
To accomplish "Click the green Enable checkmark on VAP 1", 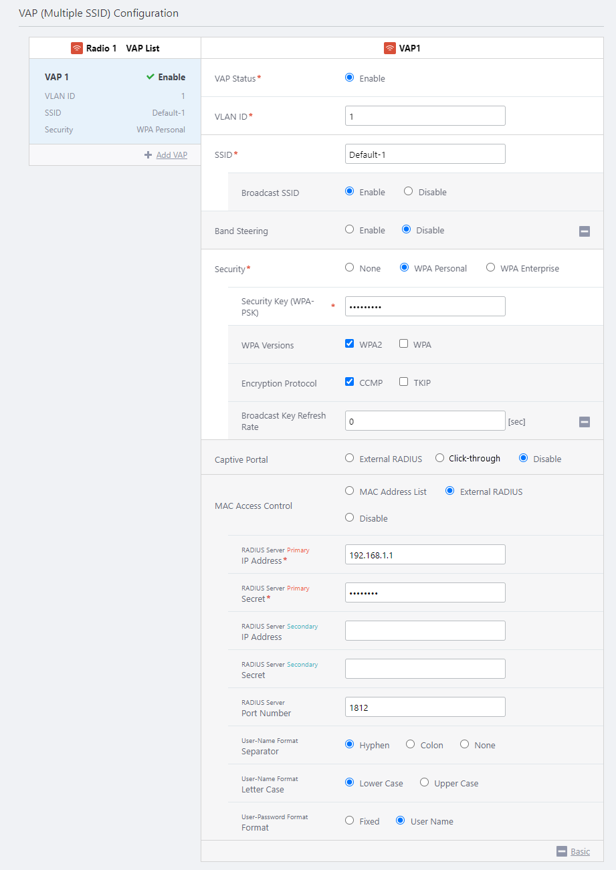I will (x=150, y=77).
